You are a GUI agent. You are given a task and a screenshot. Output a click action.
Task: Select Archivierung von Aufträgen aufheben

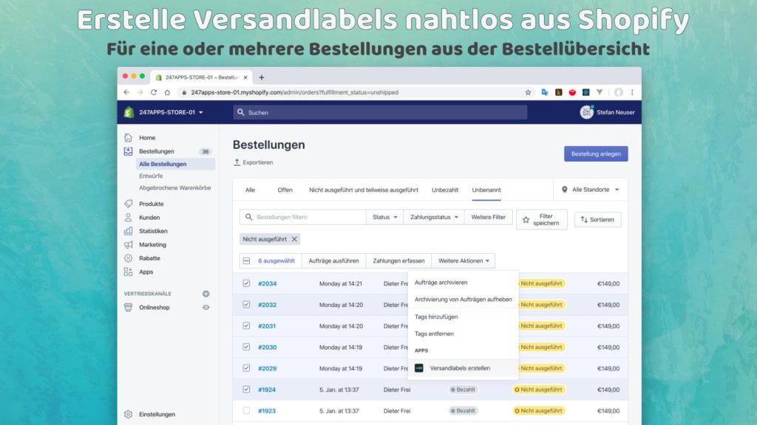pos(463,300)
